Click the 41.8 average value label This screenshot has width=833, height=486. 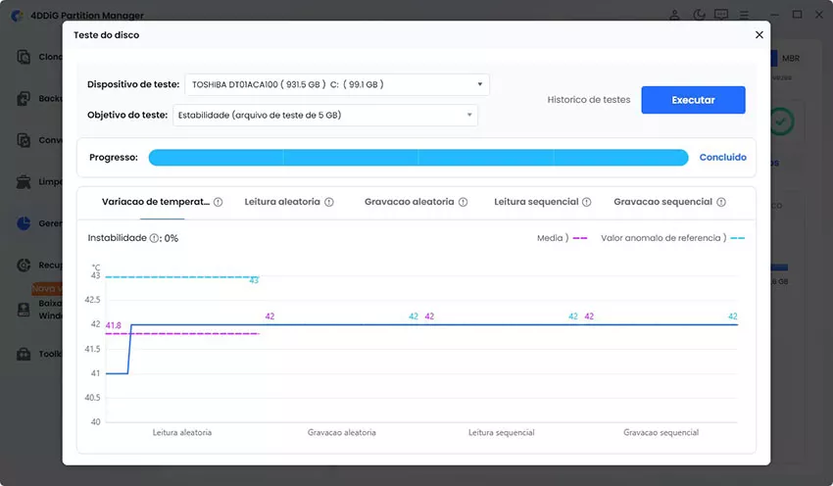pos(113,325)
